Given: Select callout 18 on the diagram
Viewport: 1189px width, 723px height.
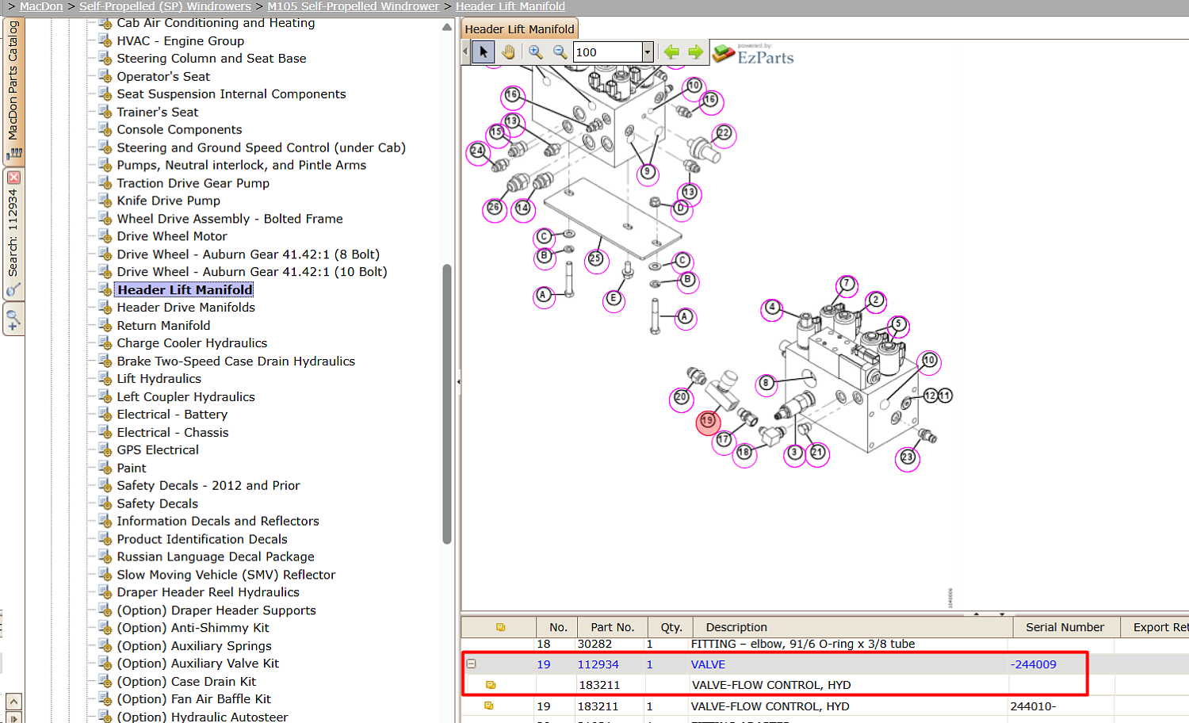Looking at the screenshot, I should [744, 453].
